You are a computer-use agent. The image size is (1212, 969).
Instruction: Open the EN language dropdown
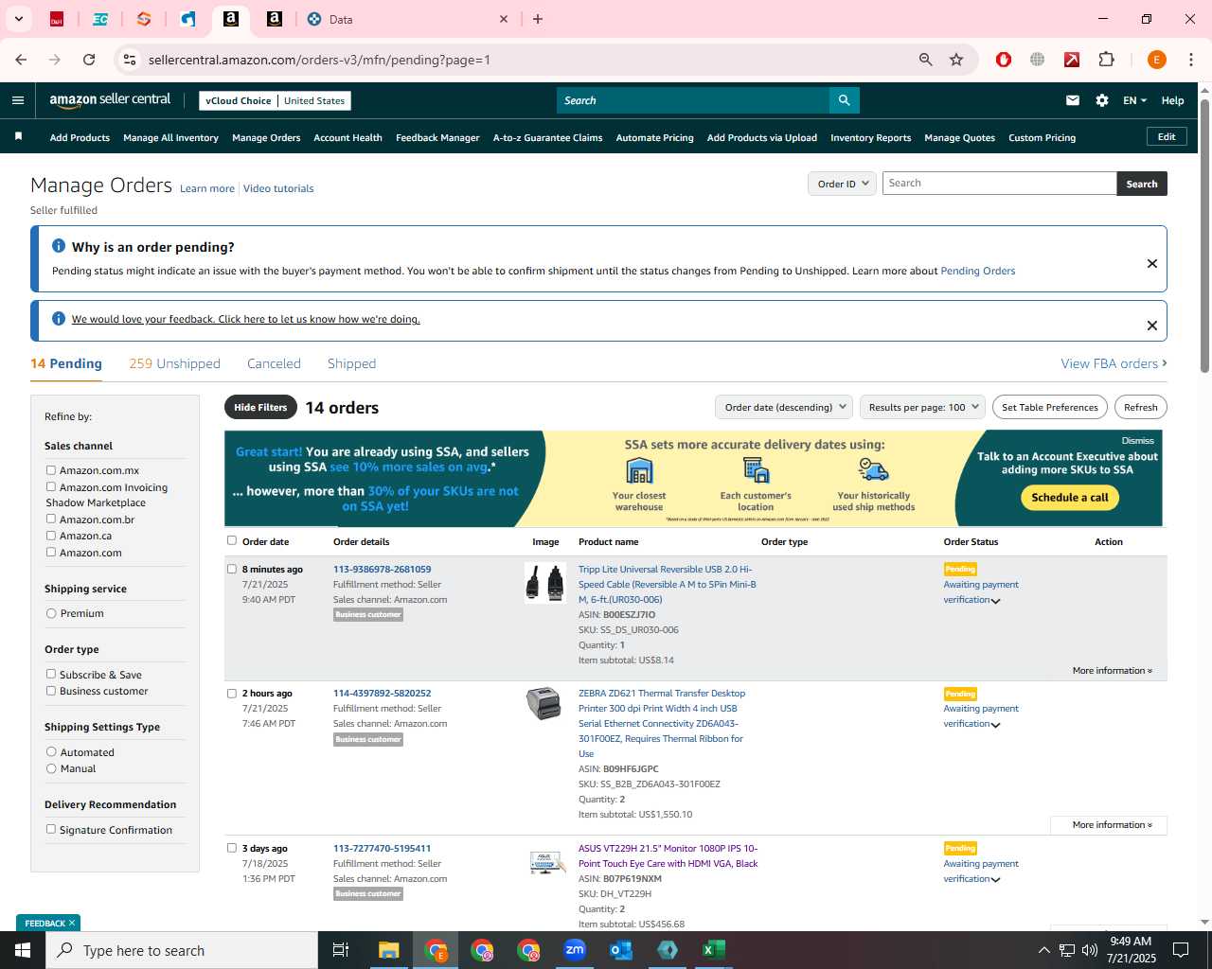(x=1134, y=100)
